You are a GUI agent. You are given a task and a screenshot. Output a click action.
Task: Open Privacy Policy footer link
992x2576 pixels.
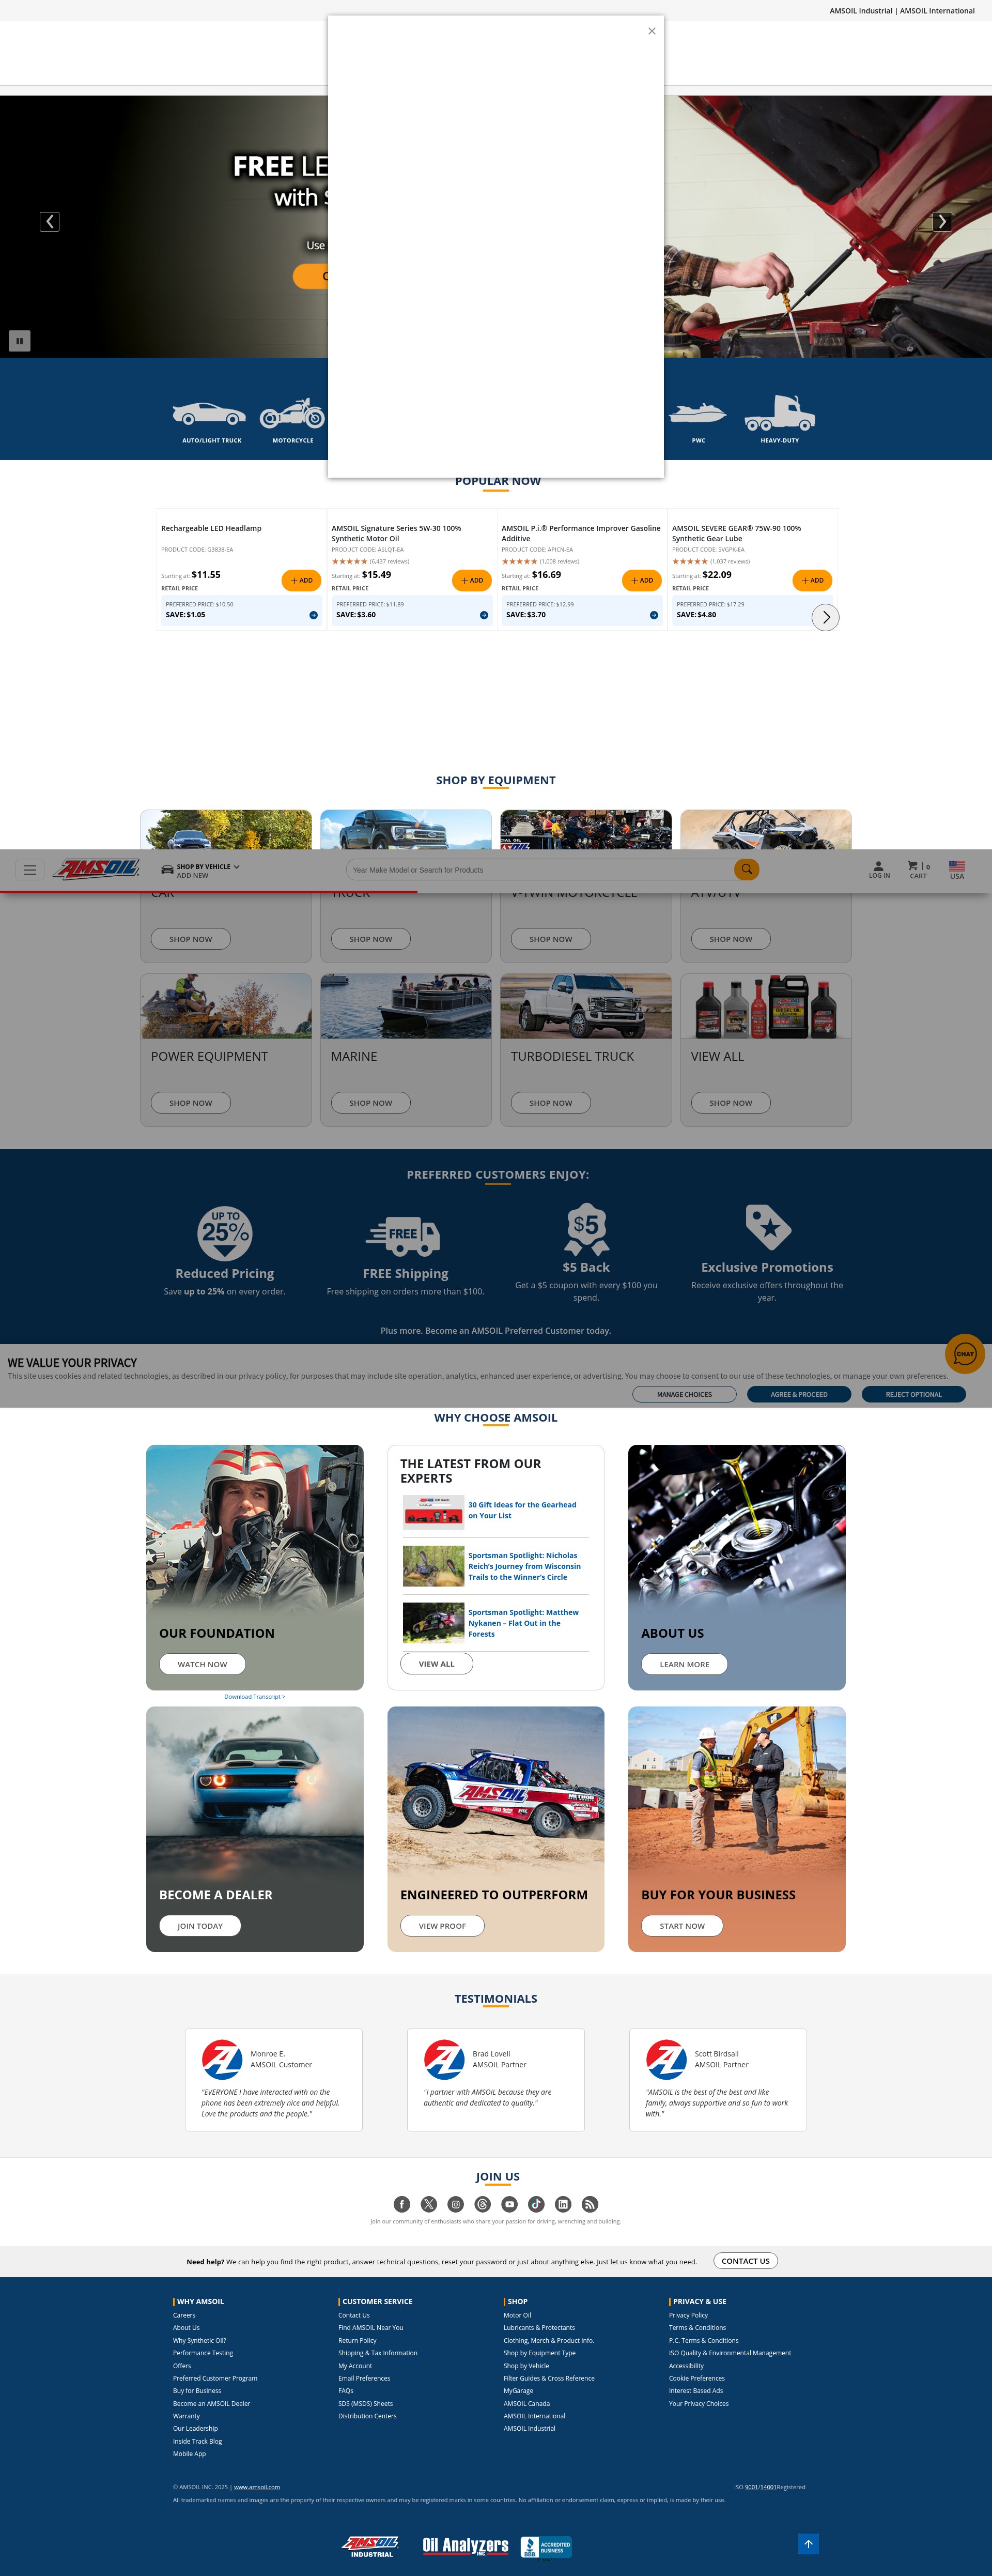[x=688, y=2315]
